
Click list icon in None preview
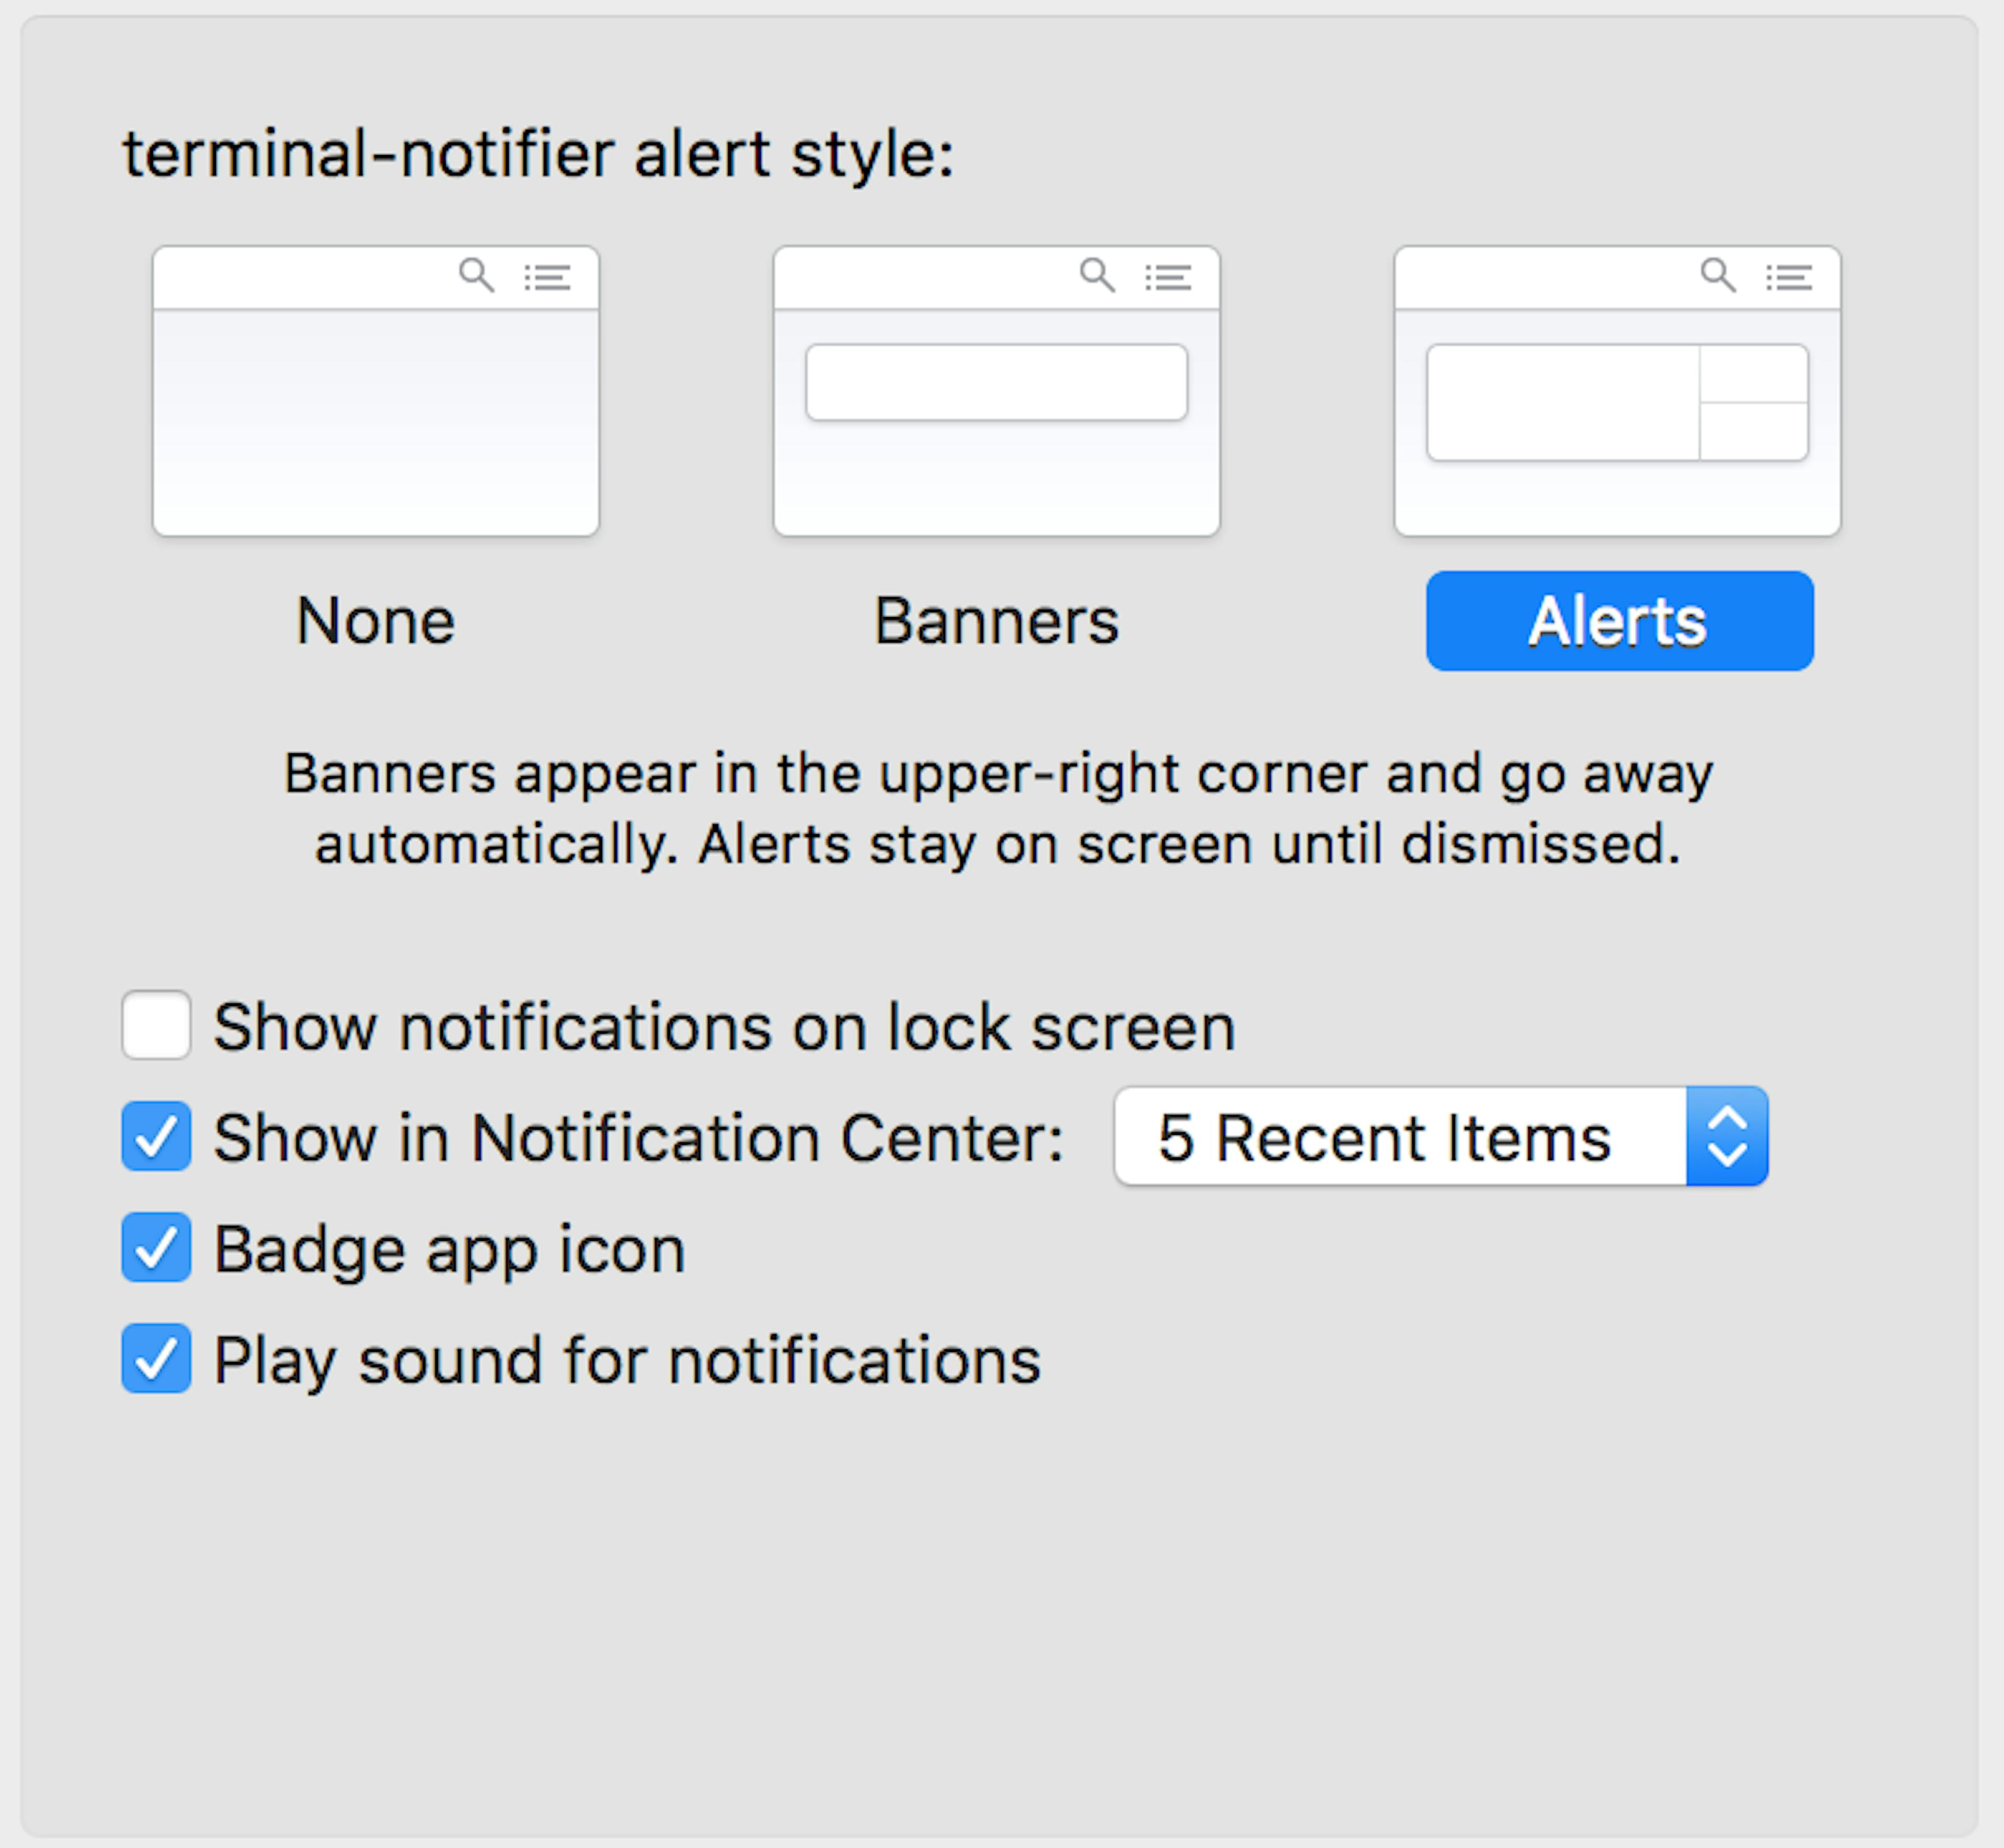click(x=548, y=277)
